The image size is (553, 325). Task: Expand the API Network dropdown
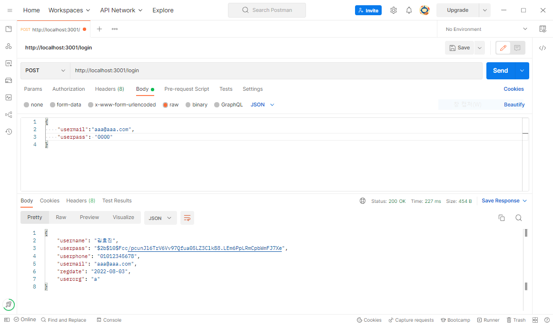click(121, 10)
